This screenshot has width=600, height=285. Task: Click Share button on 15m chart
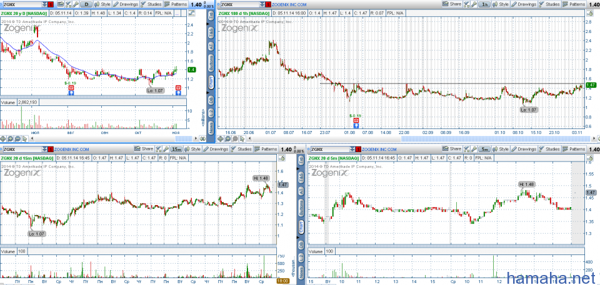pyautogui.click(x=144, y=149)
